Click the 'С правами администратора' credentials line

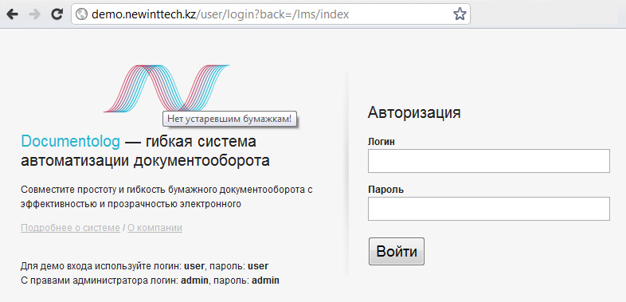pyautogui.click(x=150, y=280)
